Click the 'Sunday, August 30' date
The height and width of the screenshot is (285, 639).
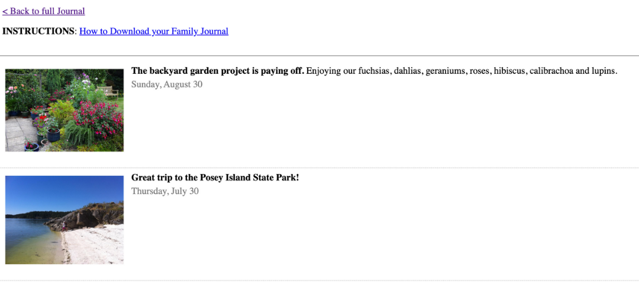pos(167,84)
